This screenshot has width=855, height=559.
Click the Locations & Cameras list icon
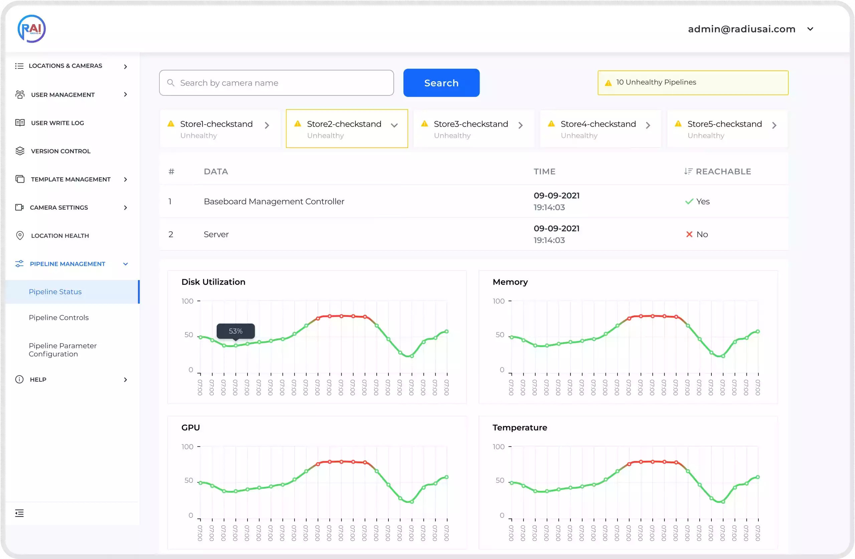pos(19,66)
